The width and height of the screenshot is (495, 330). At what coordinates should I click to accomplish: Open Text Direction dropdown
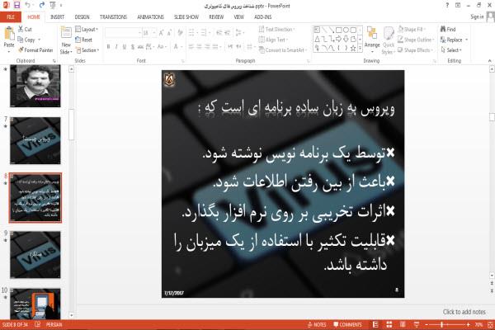[277, 30]
